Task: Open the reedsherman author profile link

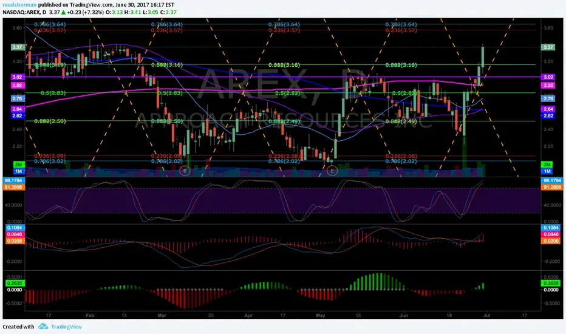Action: [19, 5]
